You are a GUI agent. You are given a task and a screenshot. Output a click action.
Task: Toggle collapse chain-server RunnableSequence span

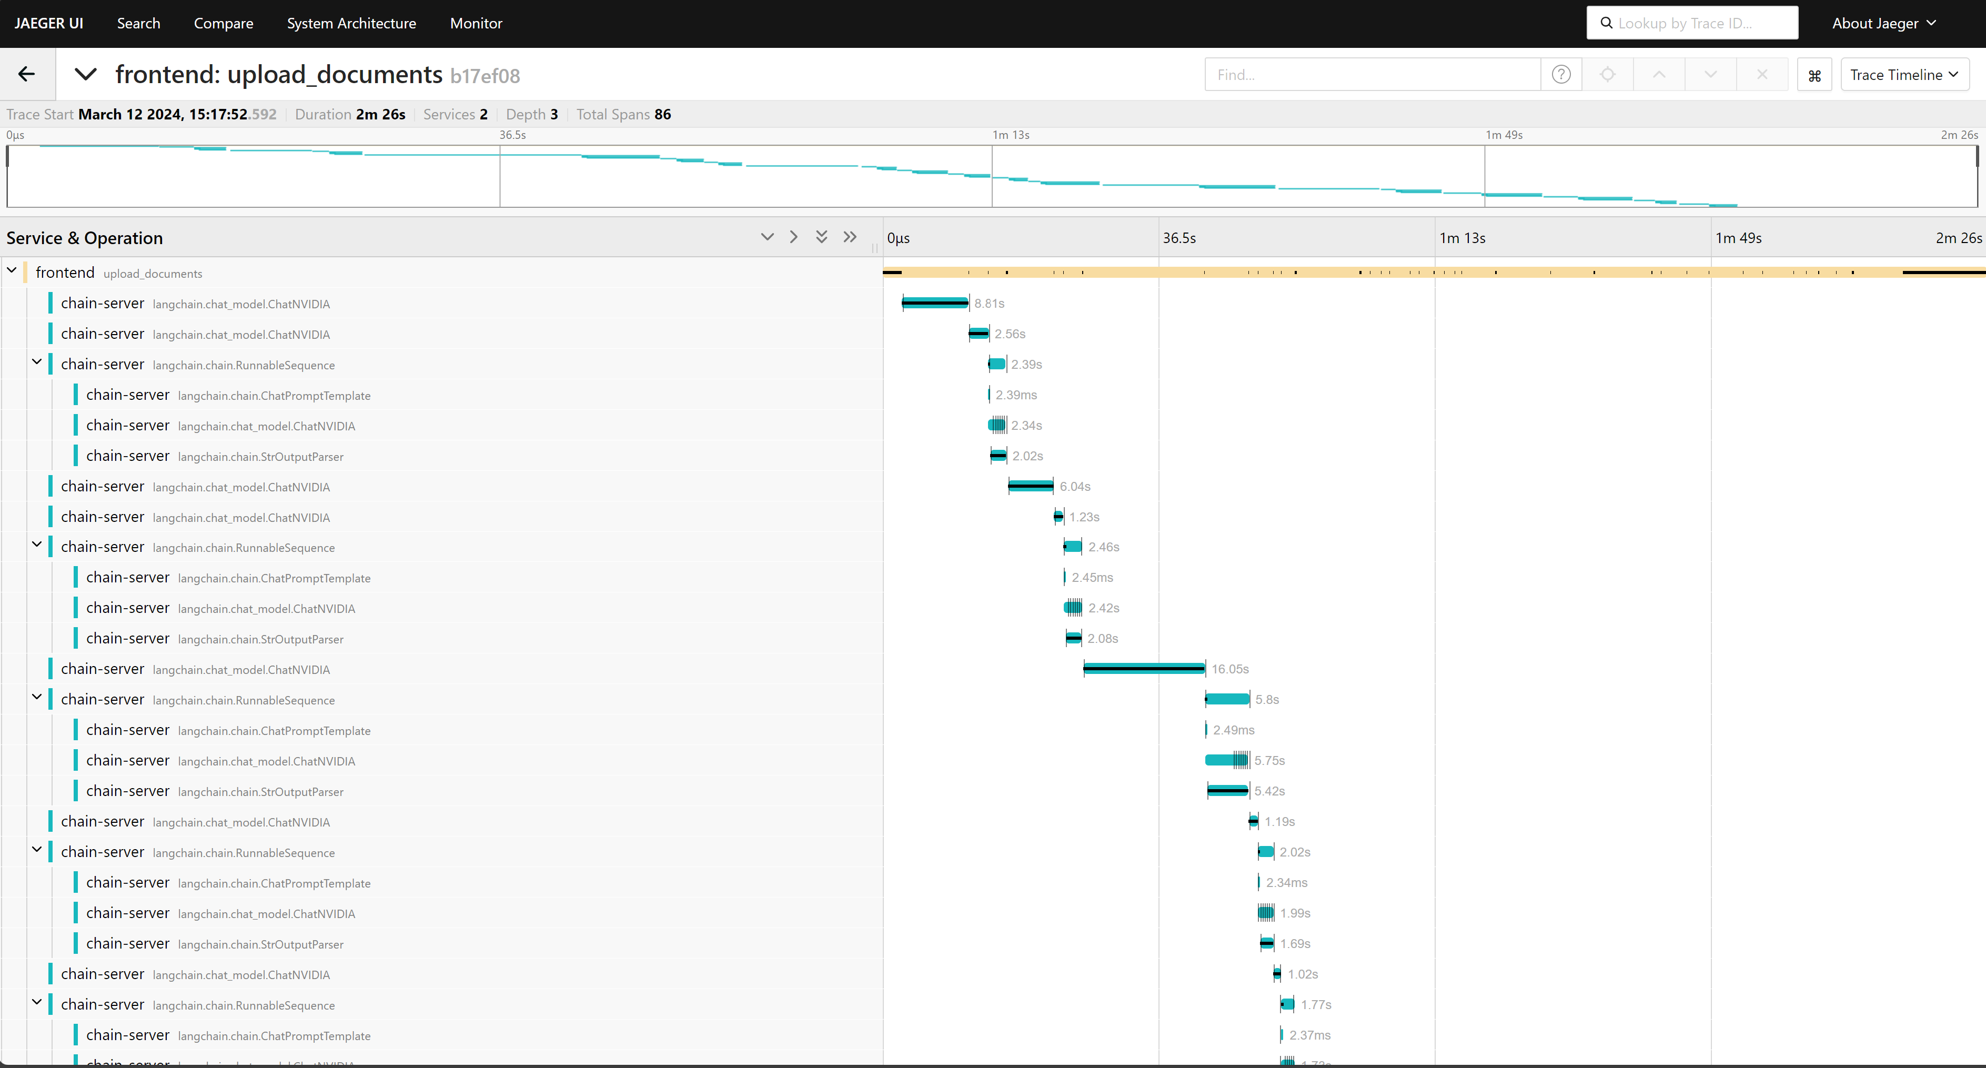pos(37,363)
